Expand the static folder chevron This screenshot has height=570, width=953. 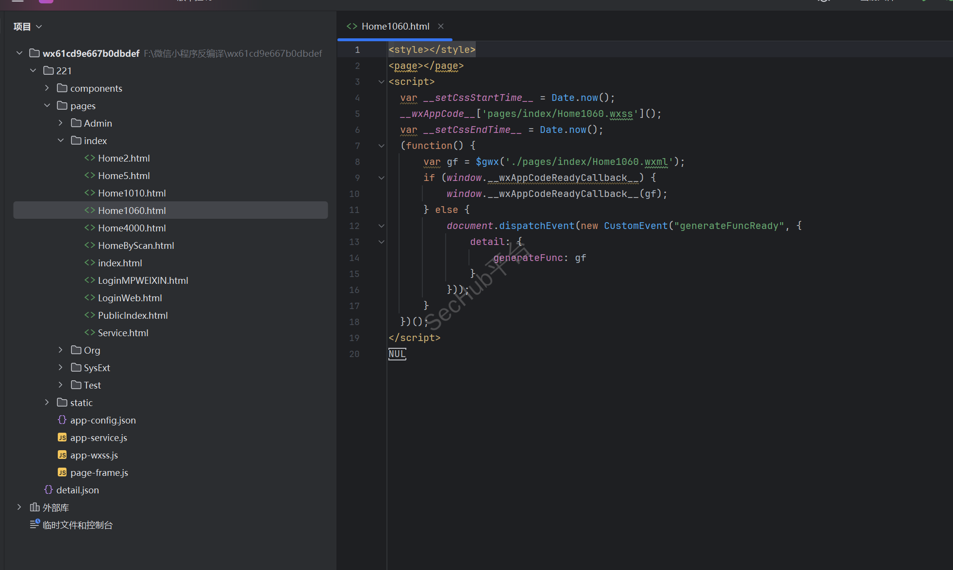tap(47, 402)
